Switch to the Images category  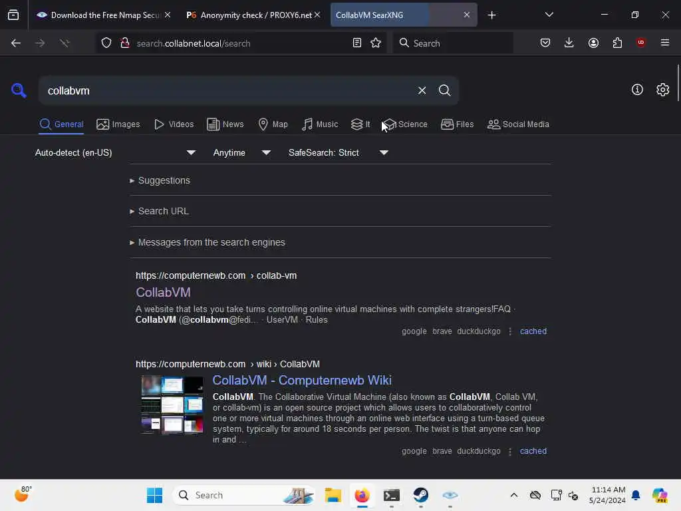point(118,124)
